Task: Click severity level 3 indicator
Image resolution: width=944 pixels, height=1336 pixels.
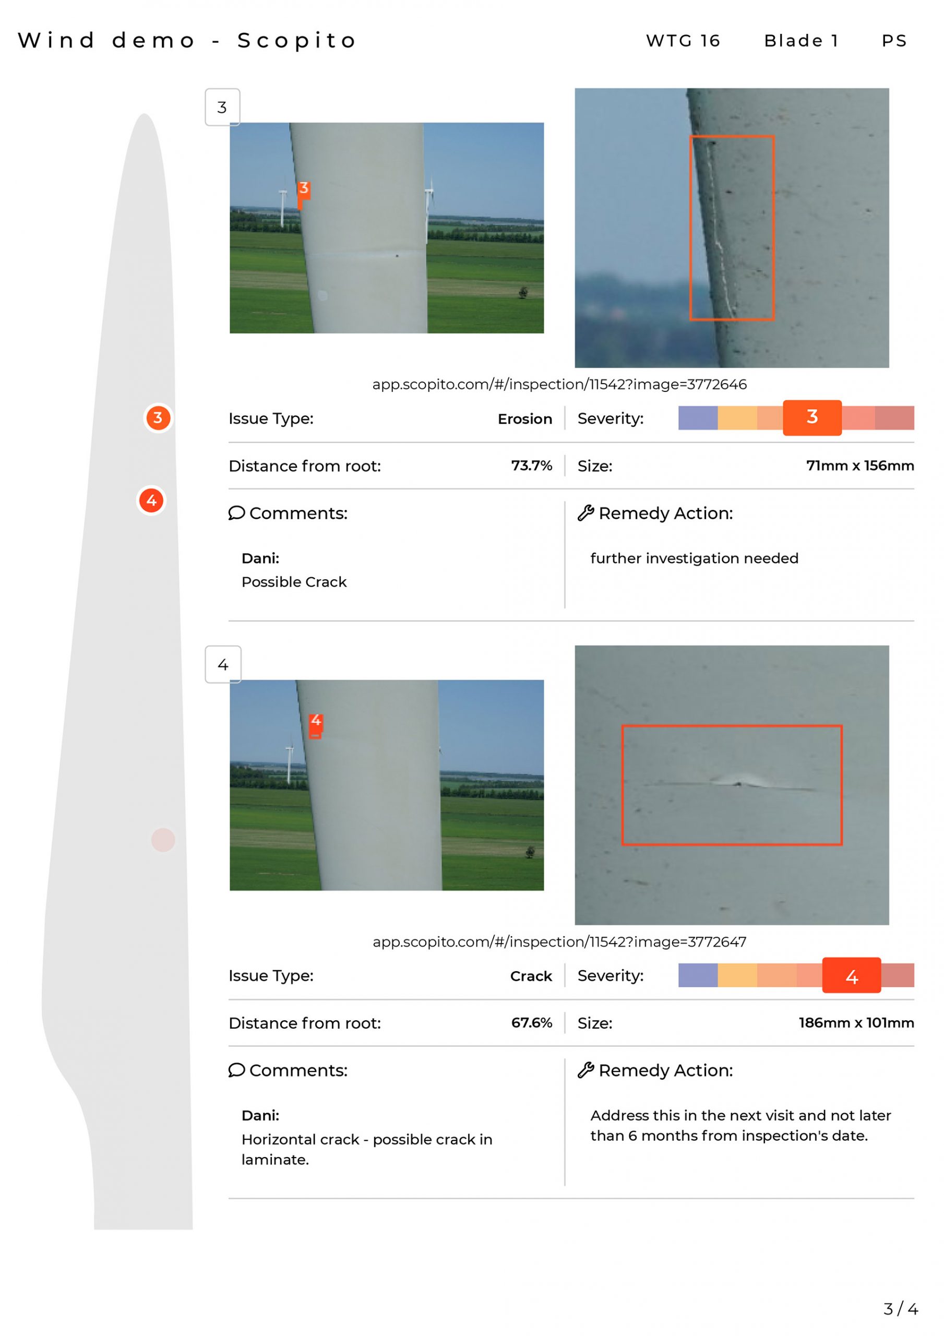Action: [812, 418]
